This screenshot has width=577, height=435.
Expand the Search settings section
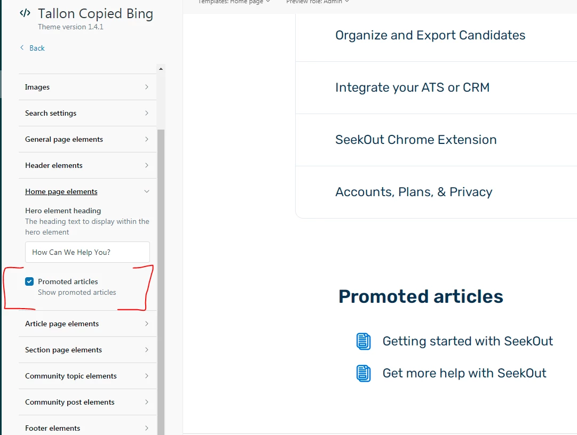88,113
